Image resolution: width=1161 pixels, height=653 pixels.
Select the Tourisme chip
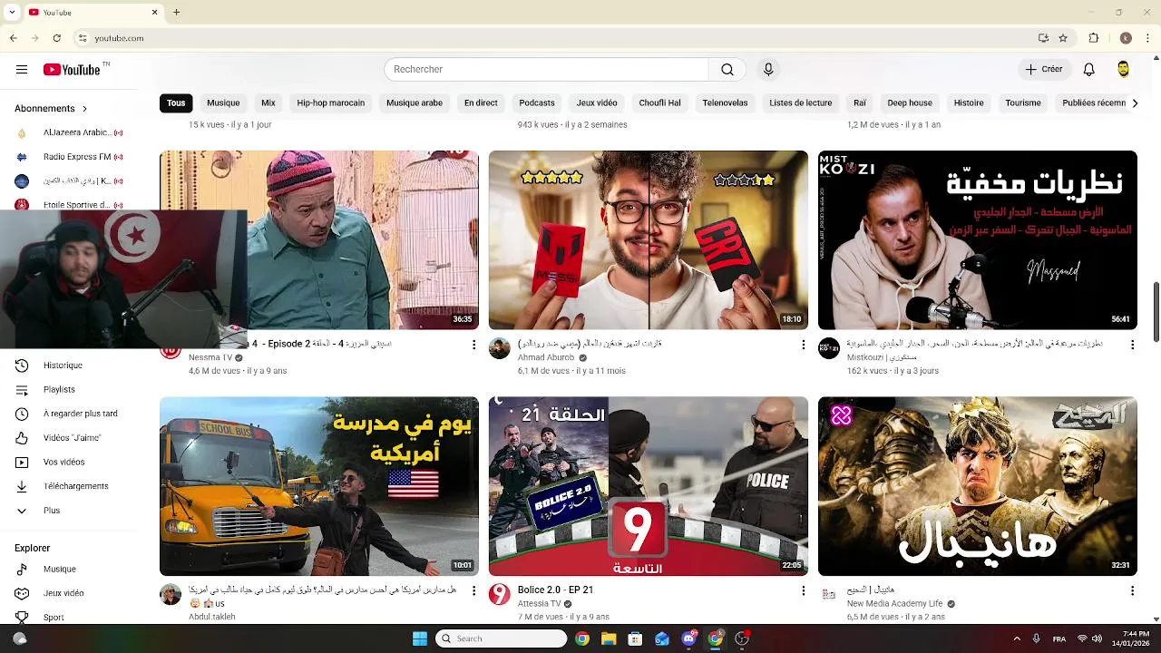tap(1023, 103)
